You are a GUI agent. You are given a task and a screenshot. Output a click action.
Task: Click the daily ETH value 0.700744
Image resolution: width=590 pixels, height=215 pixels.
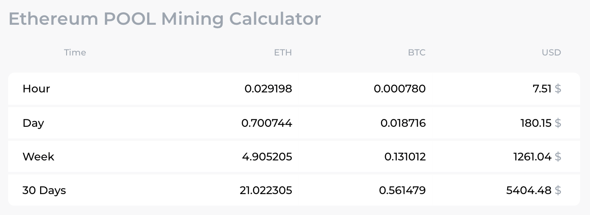pyautogui.click(x=267, y=123)
